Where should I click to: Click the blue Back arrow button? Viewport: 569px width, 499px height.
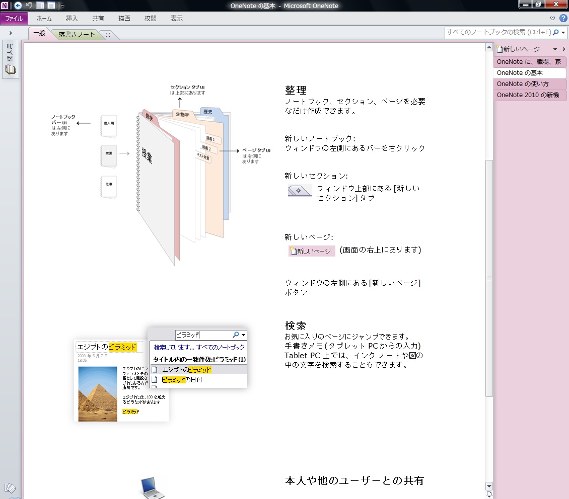(18, 6)
